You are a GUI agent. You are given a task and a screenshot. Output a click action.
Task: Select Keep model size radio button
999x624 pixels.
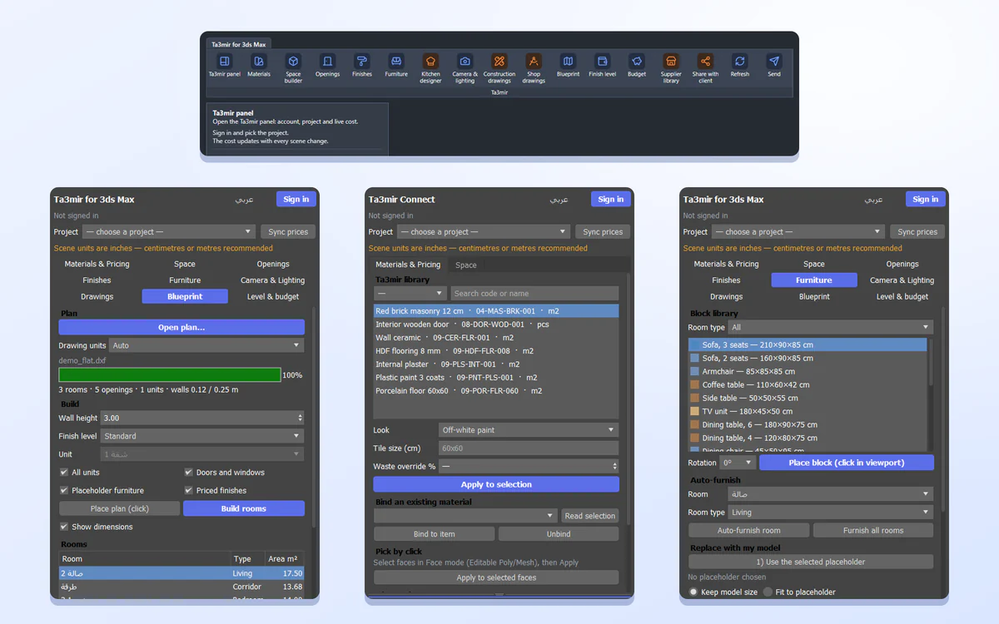pyautogui.click(x=693, y=592)
